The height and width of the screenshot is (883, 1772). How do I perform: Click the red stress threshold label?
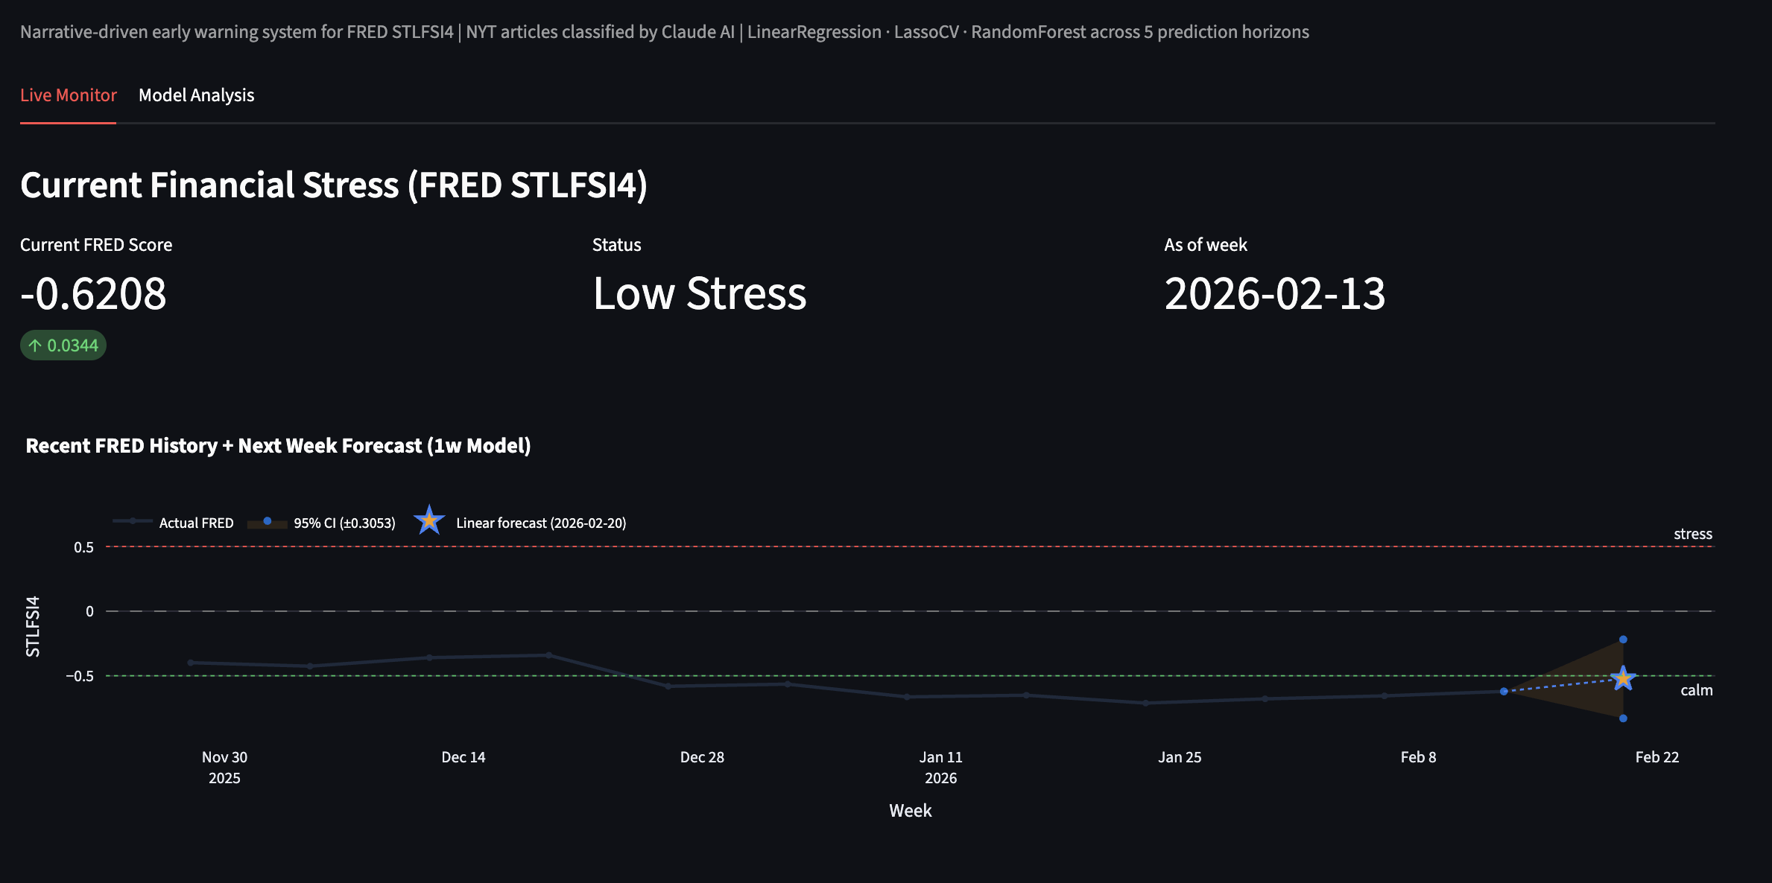coord(1692,534)
